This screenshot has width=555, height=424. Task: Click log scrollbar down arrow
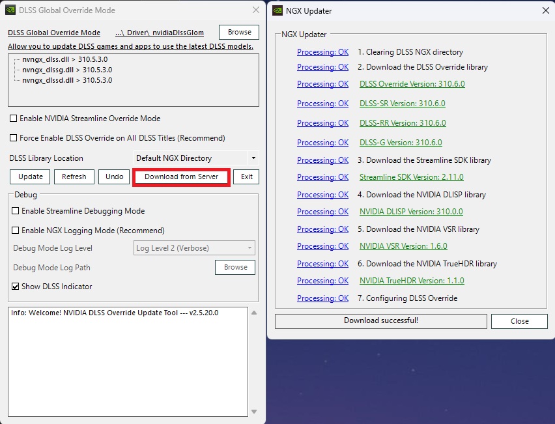(x=254, y=411)
